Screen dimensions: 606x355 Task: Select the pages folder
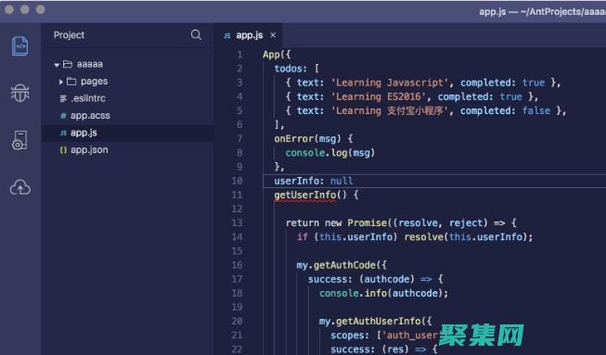[x=94, y=82]
